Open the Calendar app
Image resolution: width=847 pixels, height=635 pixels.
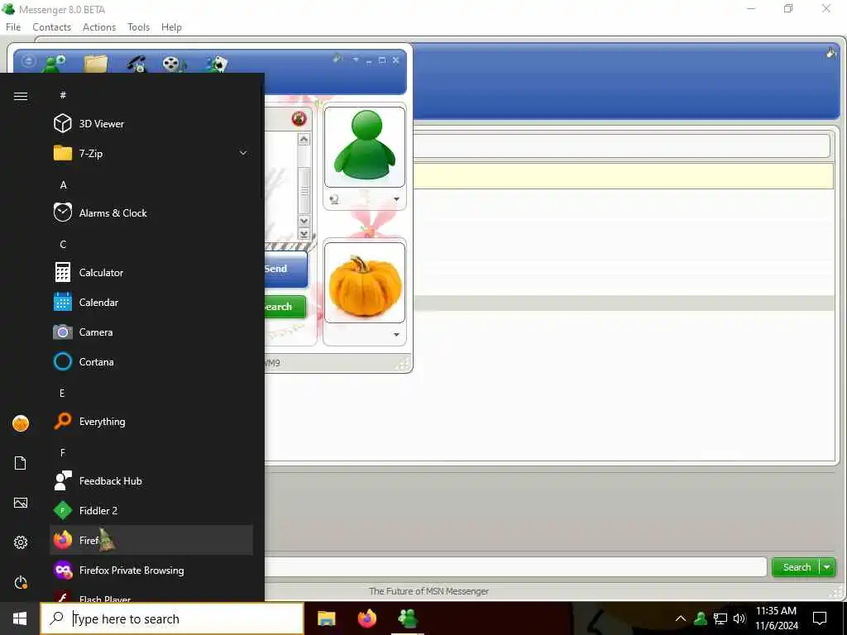(151, 302)
